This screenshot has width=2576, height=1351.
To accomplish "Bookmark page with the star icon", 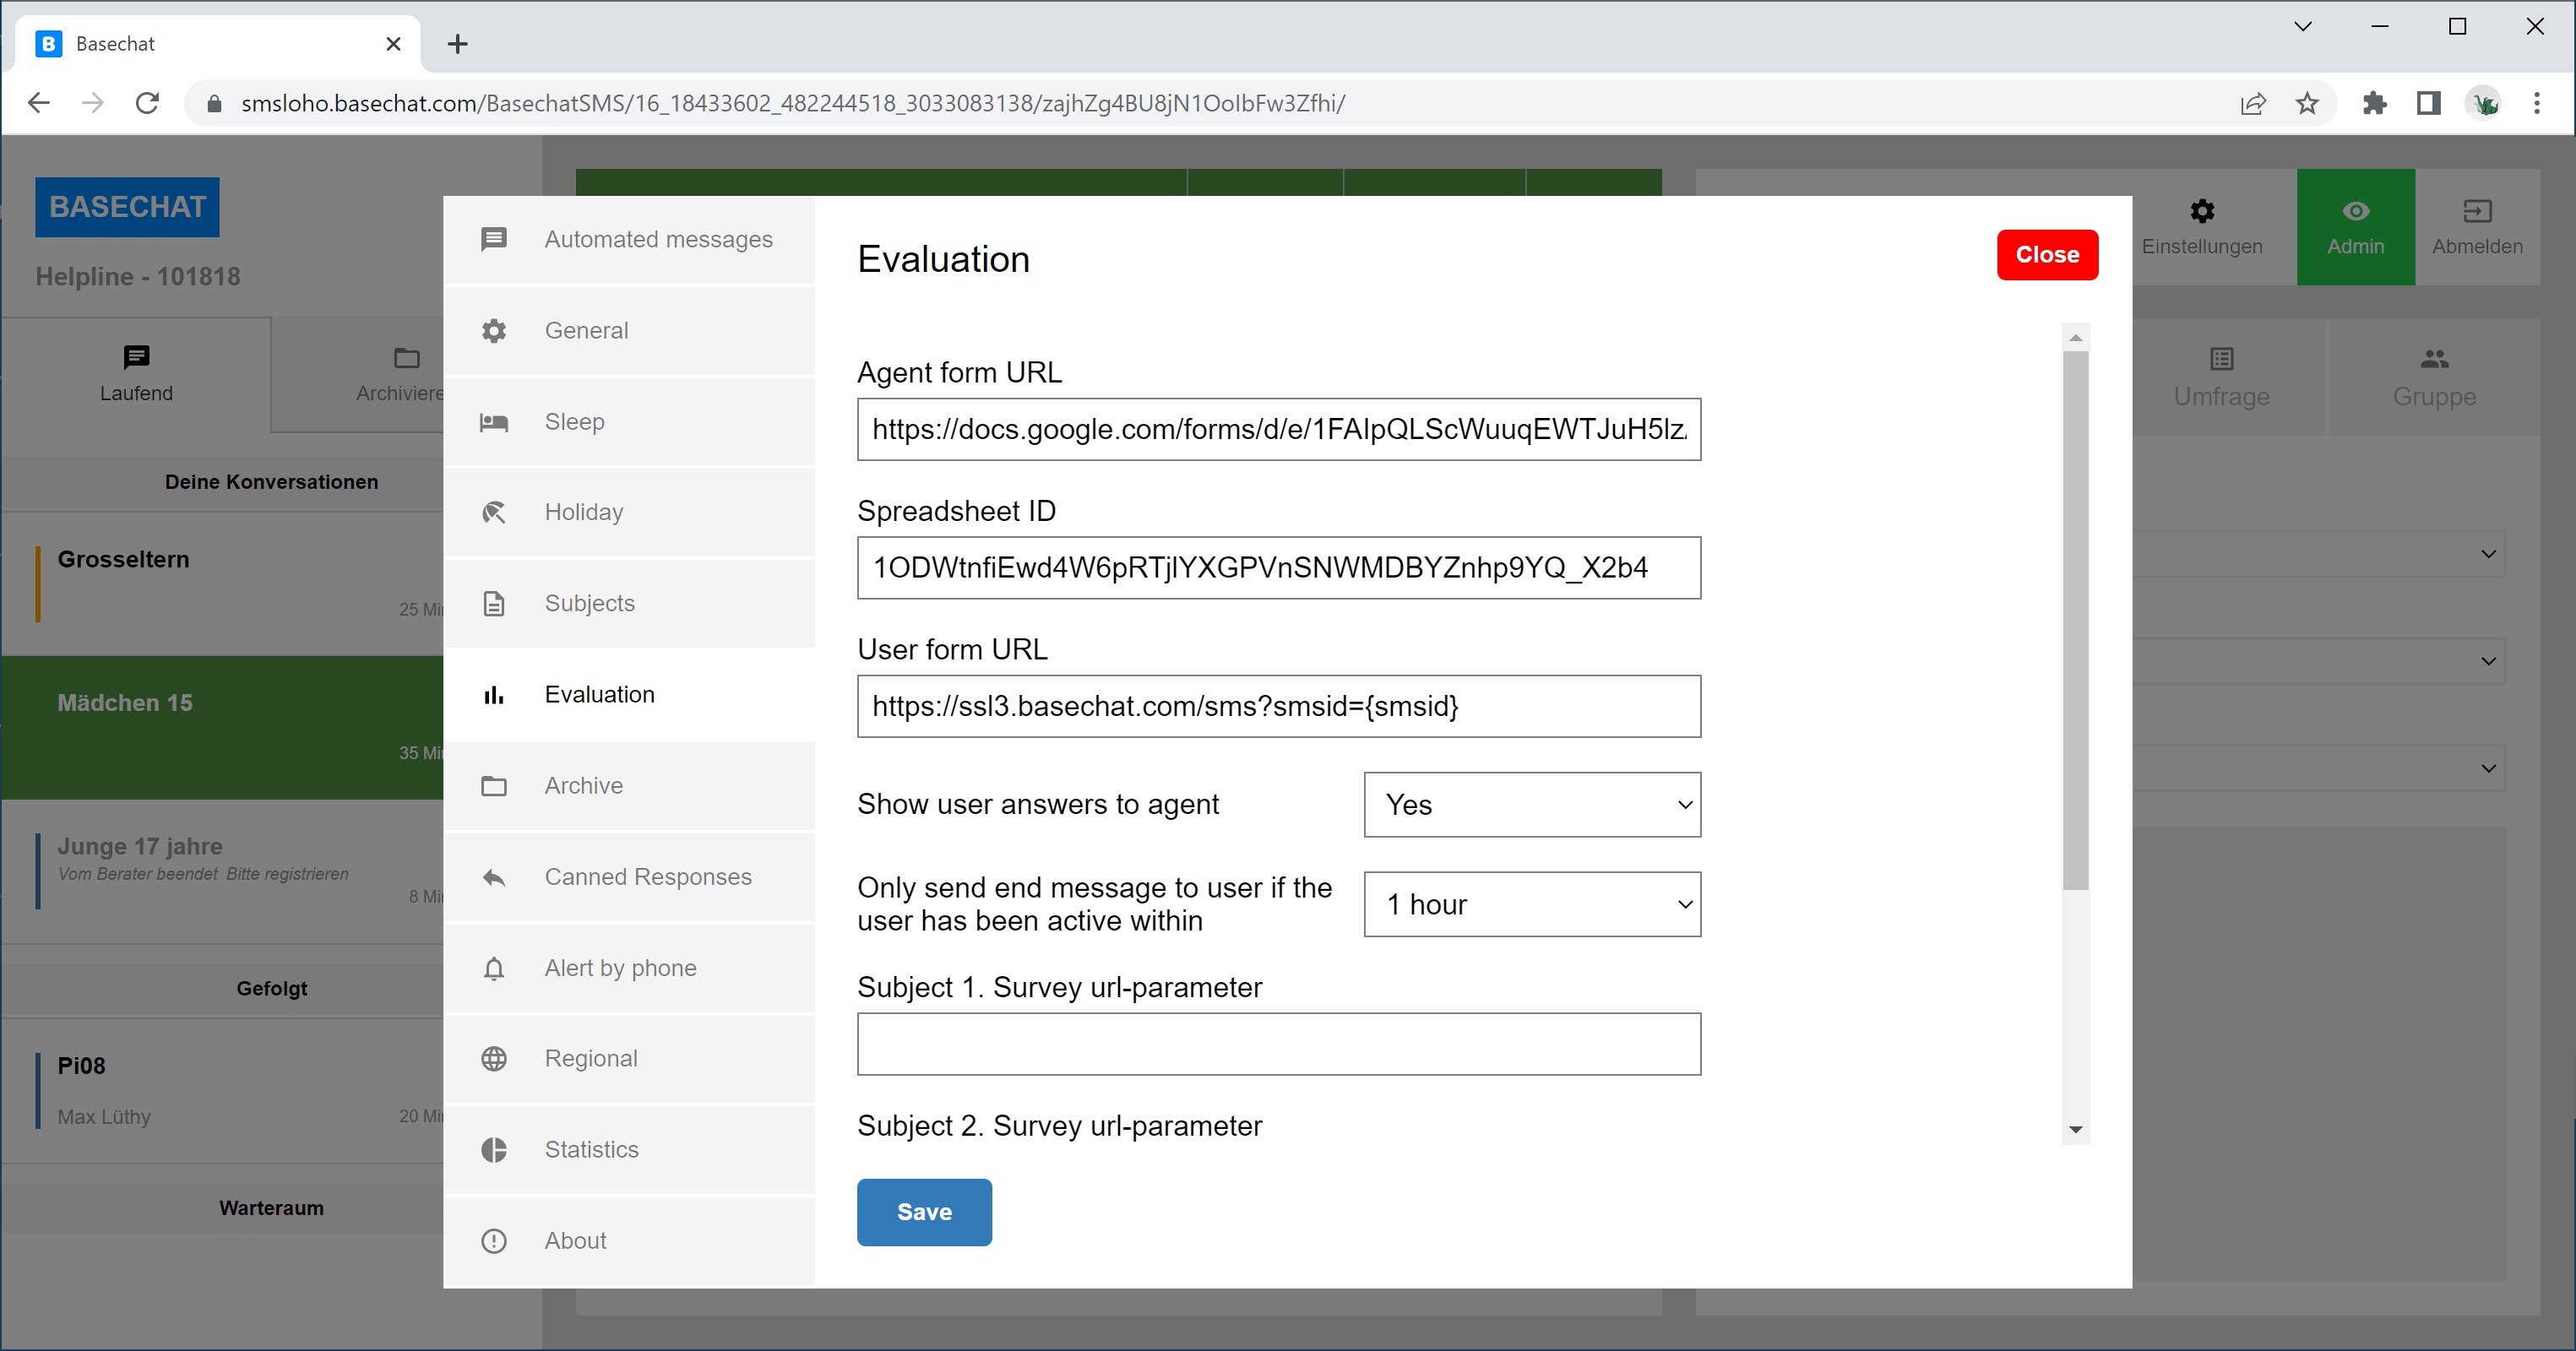I will (x=2307, y=103).
